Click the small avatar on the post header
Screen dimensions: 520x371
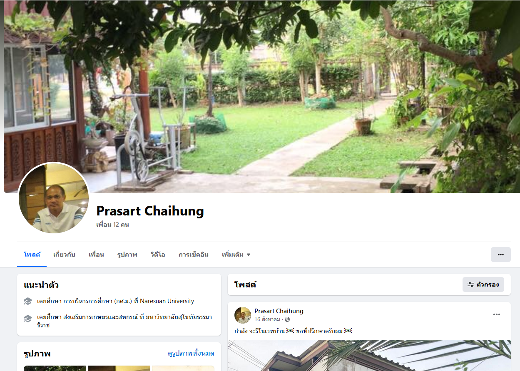click(x=243, y=315)
